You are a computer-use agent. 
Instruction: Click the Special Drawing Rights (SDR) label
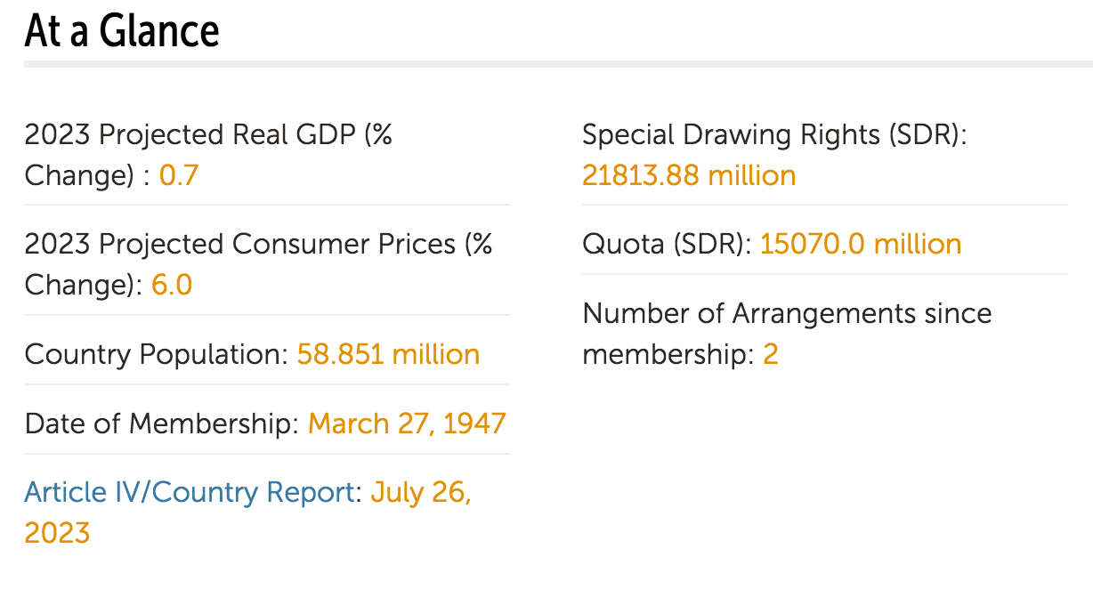(x=773, y=134)
